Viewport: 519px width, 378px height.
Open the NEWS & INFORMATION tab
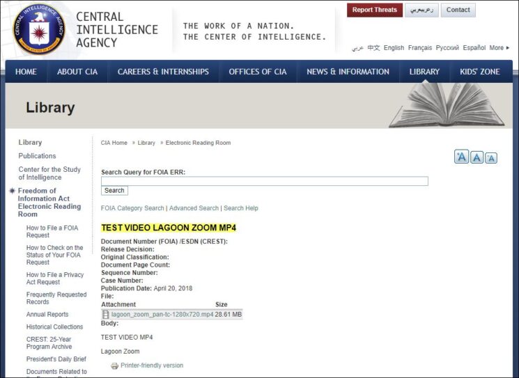click(x=348, y=72)
